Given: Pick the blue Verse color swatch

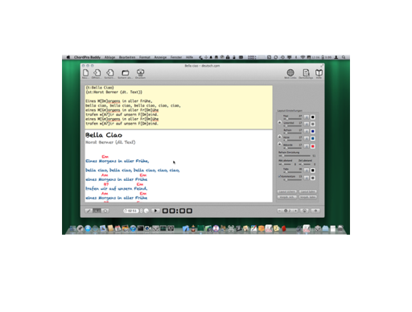Looking at the screenshot, I should pos(313,138).
